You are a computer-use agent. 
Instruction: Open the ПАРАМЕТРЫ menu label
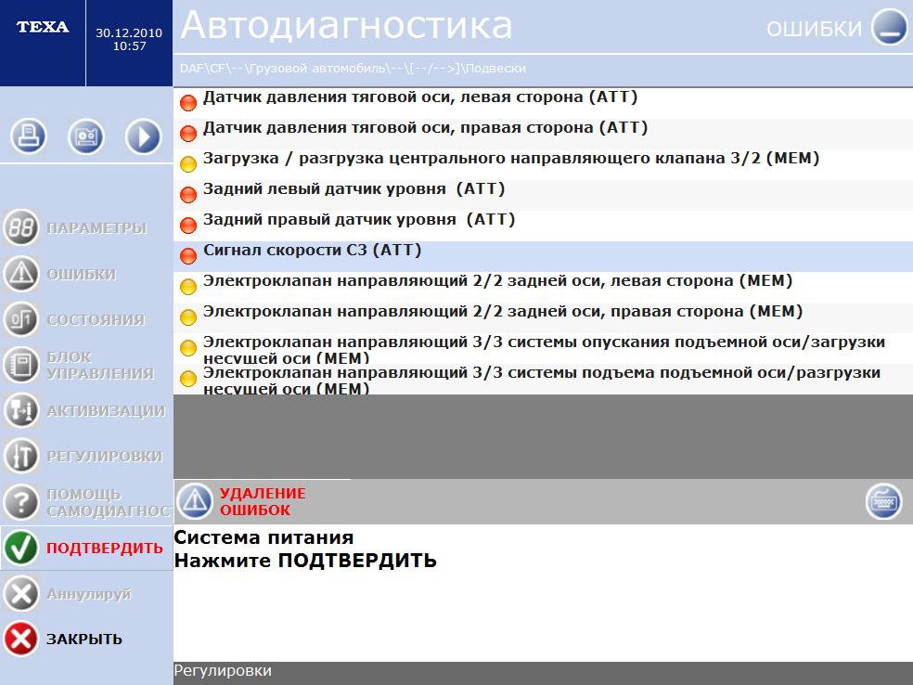tap(96, 227)
